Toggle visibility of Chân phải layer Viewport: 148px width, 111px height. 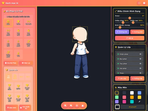(140, 54)
